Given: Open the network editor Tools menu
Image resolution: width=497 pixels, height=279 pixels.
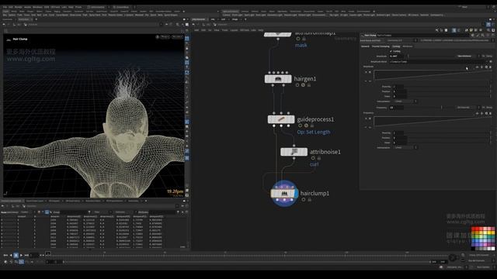Looking at the screenshot, I should (224, 30).
